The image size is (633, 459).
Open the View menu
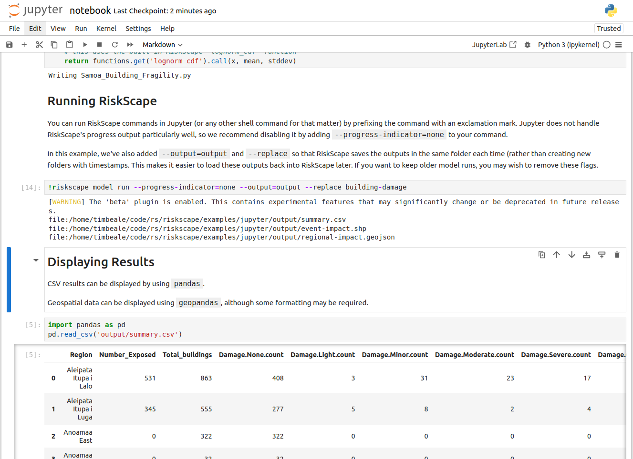(58, 29)
